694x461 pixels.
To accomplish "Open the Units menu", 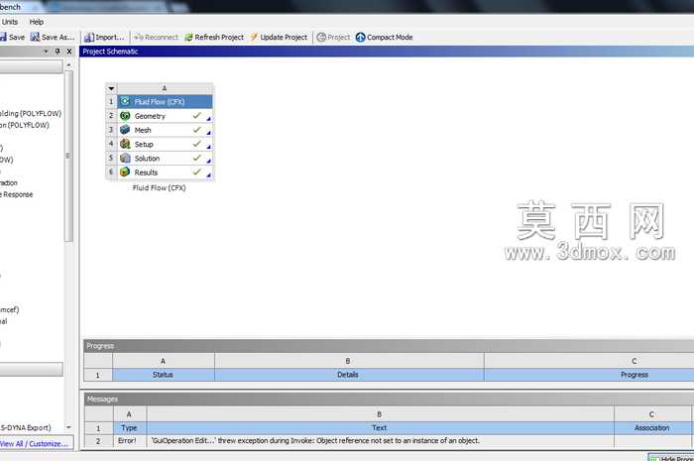I will [x=9, y=22].
